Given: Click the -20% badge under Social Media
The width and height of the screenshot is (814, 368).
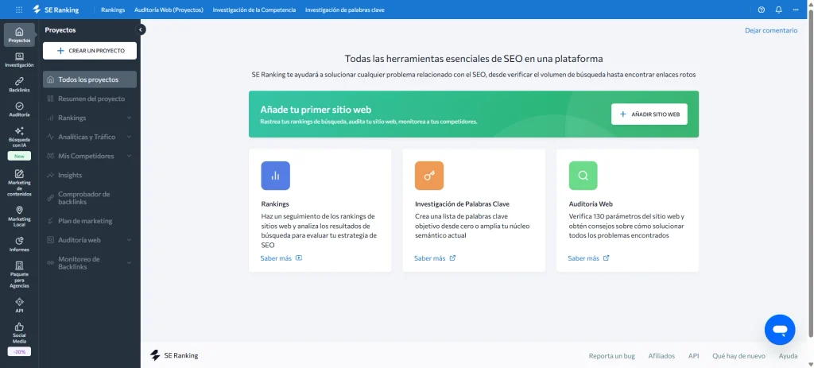Looking at the screenshot, I should point(19,351).
